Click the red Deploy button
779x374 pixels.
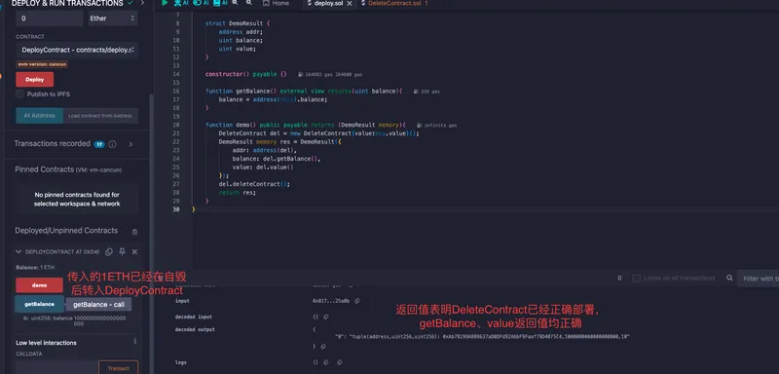pyautogui.click(x=35, y=80)
